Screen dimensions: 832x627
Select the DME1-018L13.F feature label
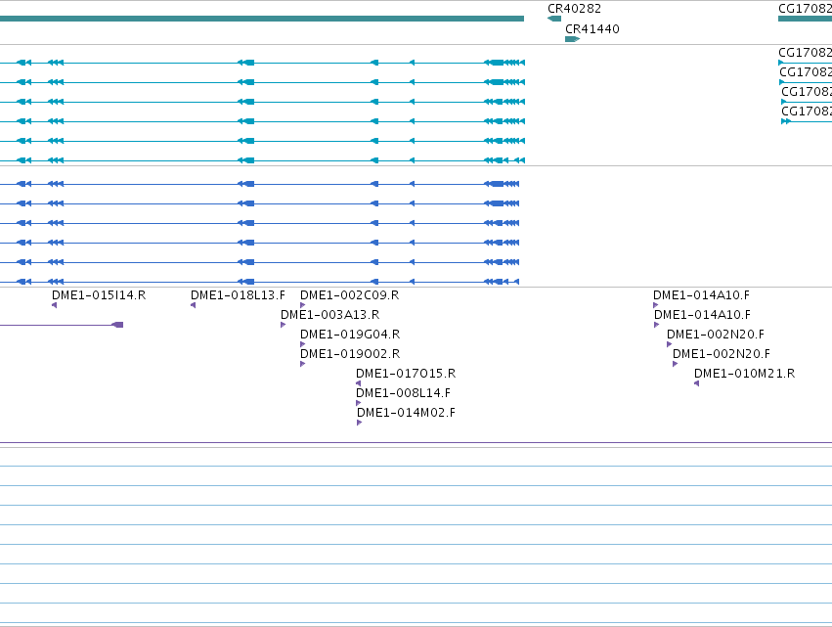point(238,295)
